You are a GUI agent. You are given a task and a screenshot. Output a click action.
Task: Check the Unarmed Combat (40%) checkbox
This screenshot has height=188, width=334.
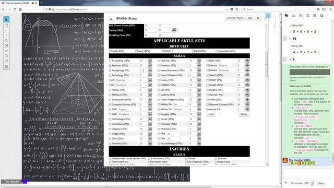tap(207, 104)
